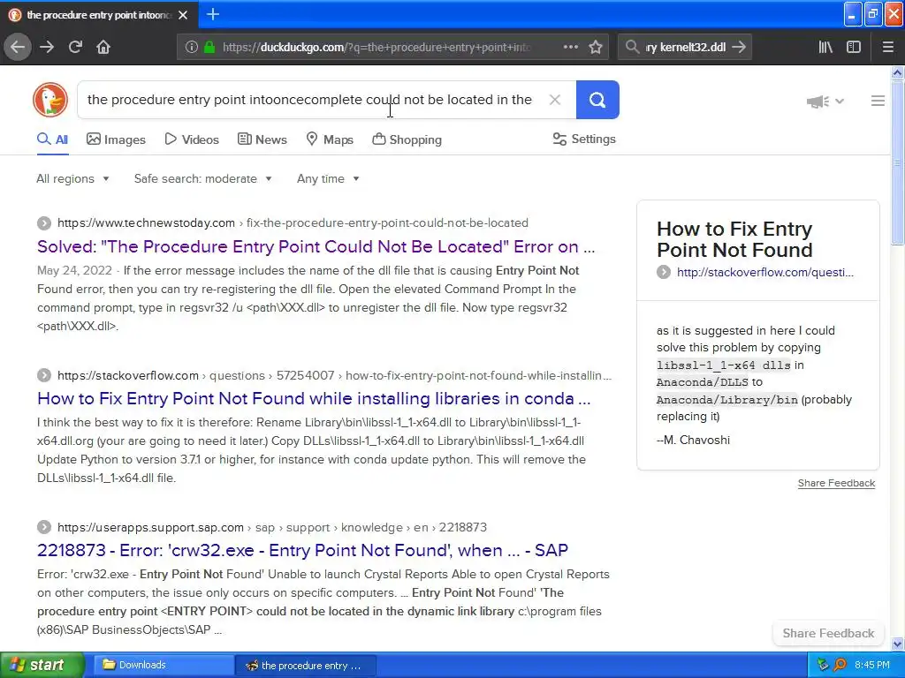Image resolution: width=905 pixels, height=678 pixels.
Task: Click the DuckDuckGo duck logo
Action: (x=50, y=100)
